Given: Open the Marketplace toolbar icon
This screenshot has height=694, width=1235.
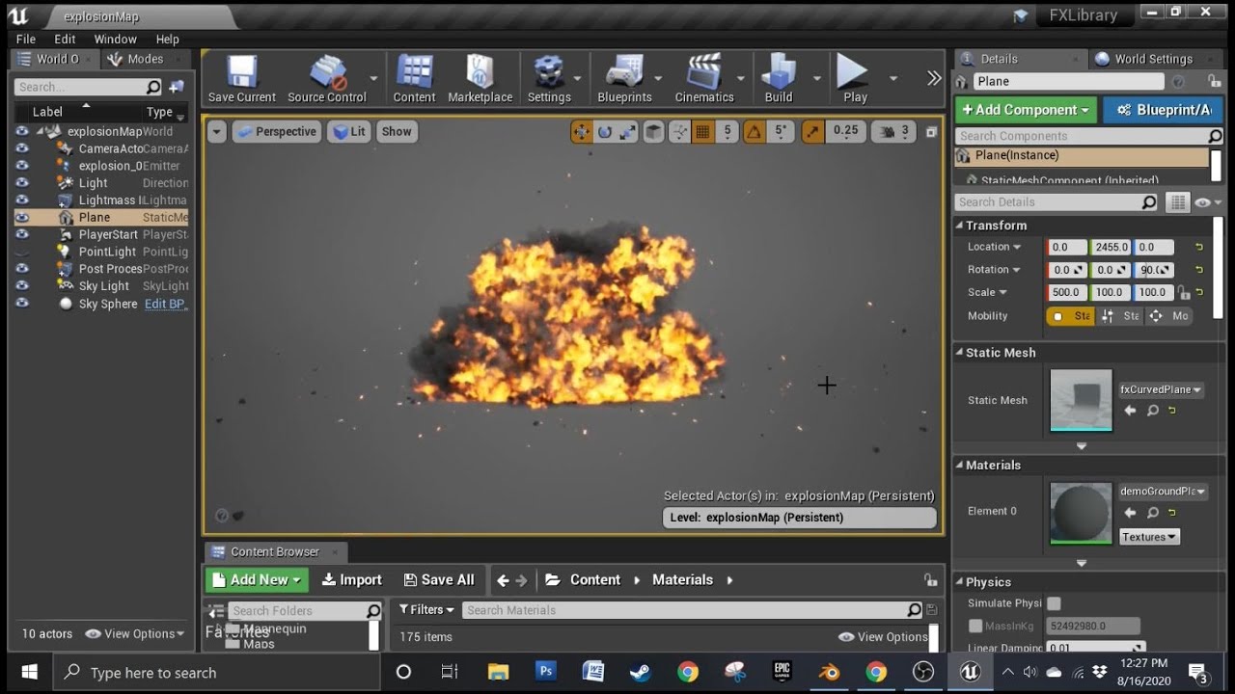Looking at the screenshot, I should (480, 78).
